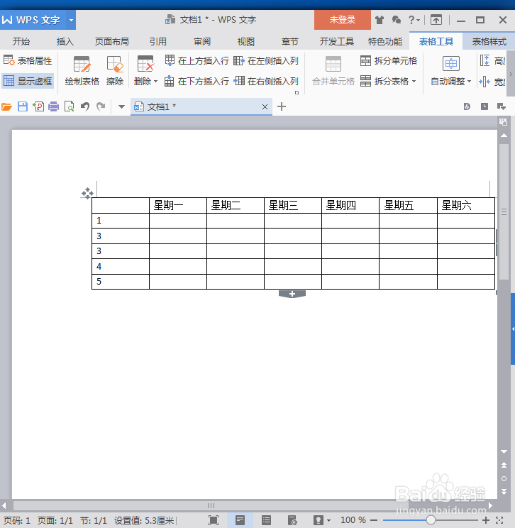
Task: Select the draw table tool (绘制表格)
Action: pyautogui.click(x=82, y=71)
